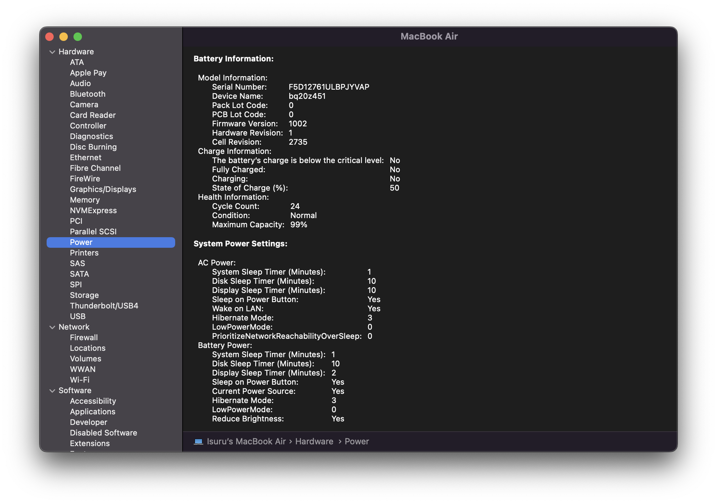Viewport: 717px width, 504px height.
Task: Select the battery serial number value
Action: point(328,87)
